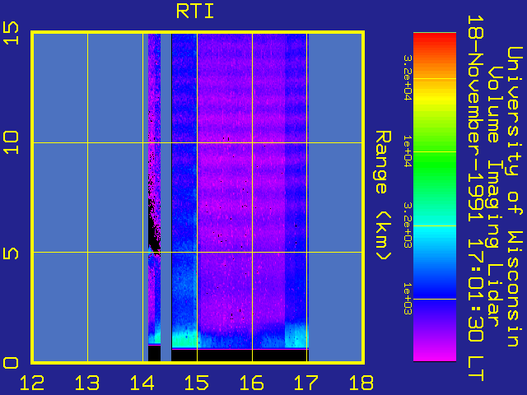The height and width of the screenshot is (395, 527).
Task: Click the x-axis tick label 13
Action: (x=87, y=383)
